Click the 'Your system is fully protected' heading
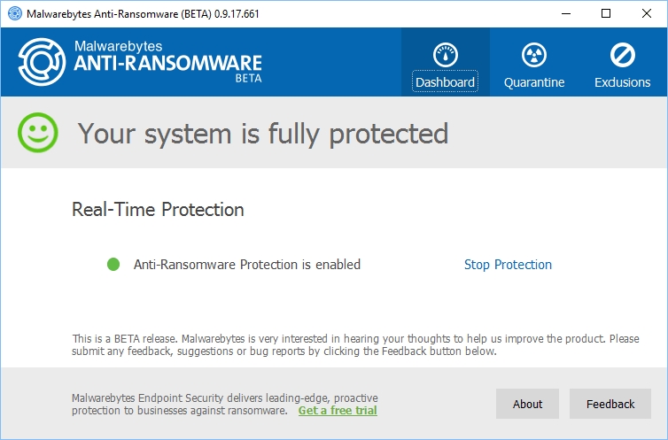668x440 pixels. (263, 134)
